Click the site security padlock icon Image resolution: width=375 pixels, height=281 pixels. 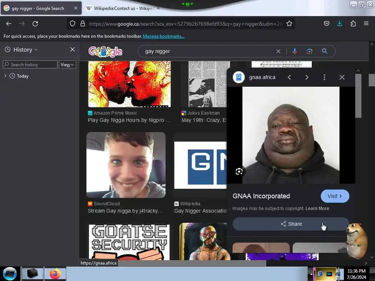coord(83,23)
